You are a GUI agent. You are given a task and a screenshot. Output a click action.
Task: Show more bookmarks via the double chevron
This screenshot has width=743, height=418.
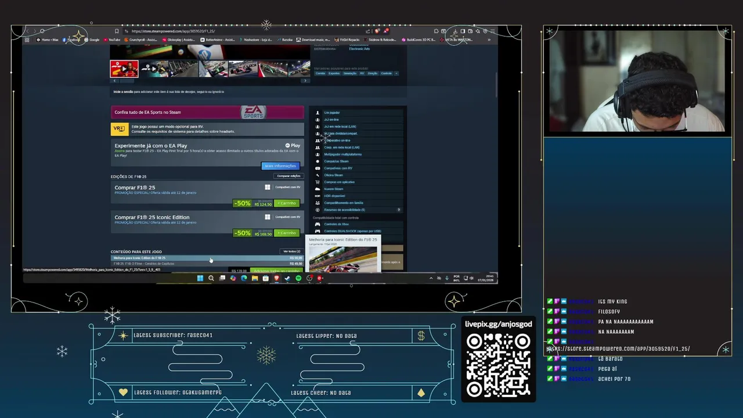[489, 39]
